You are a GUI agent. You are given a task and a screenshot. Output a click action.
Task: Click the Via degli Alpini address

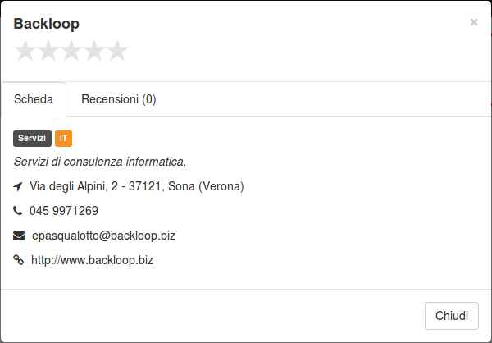[x=136, y=186]
